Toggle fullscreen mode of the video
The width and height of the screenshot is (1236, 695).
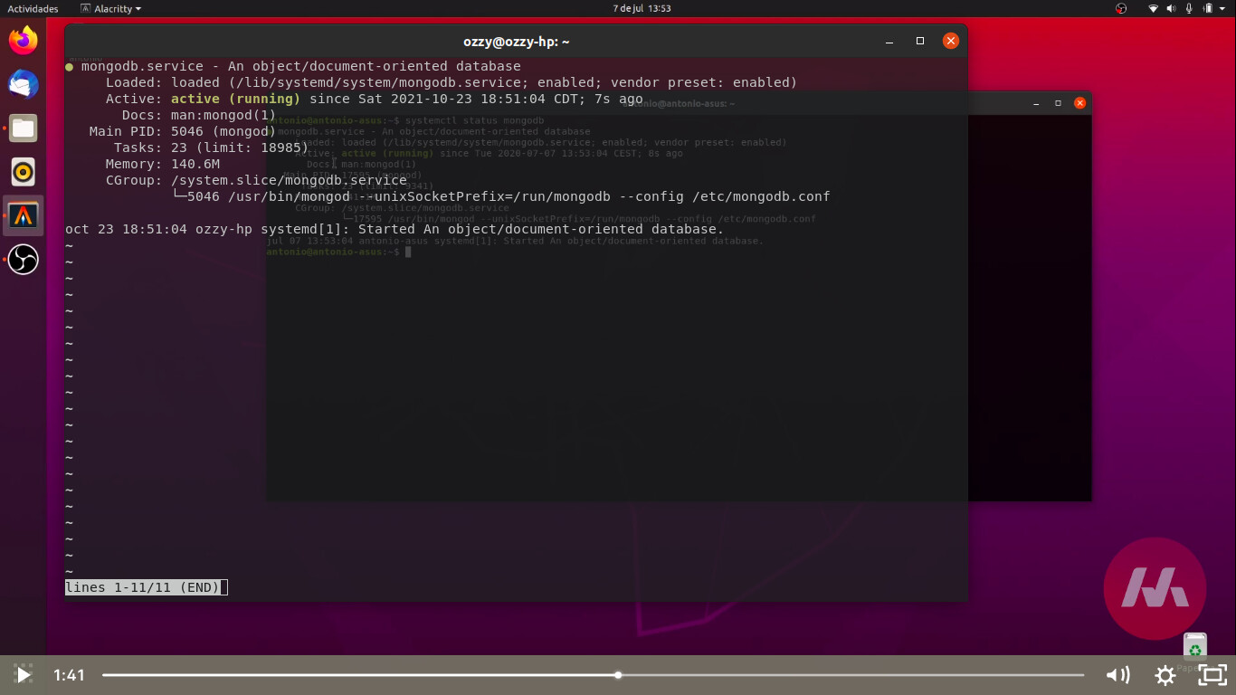(x=1212, y=675)
